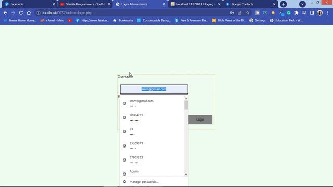Viewport: 333px width, 187px height.
Task: View site information icon in address bar
Action: (x=39, y=12)
